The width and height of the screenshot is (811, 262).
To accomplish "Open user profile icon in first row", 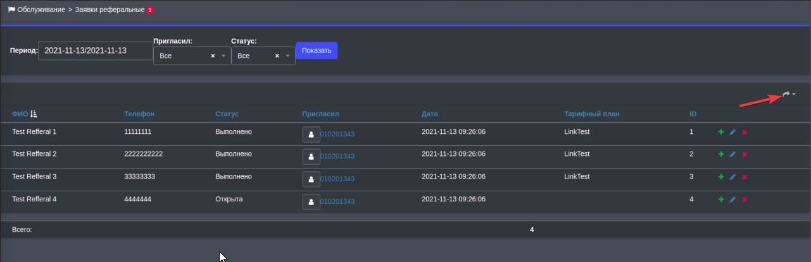I will (x=311, y=134).
